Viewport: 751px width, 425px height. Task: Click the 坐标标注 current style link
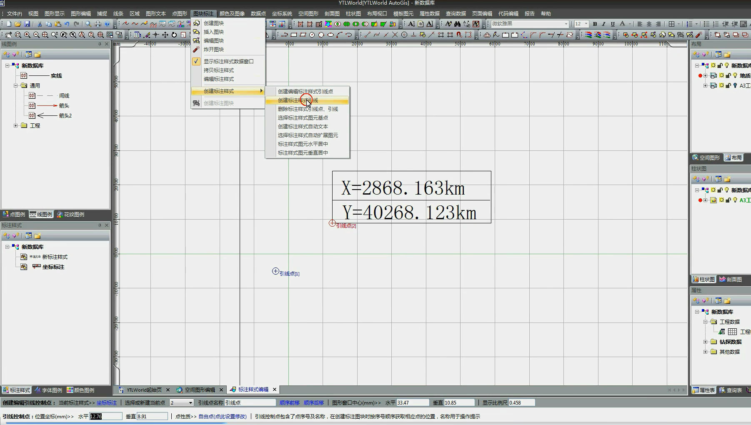107,402
